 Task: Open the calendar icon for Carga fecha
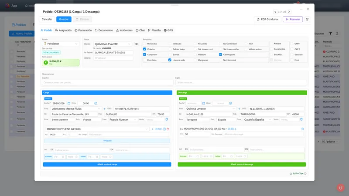point(69,103)
